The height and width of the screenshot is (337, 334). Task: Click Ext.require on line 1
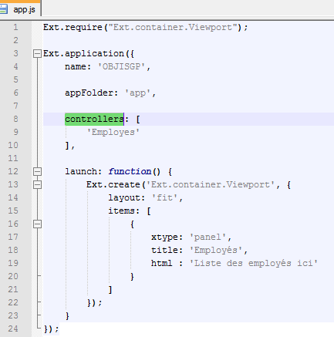(x=73, y=27)
